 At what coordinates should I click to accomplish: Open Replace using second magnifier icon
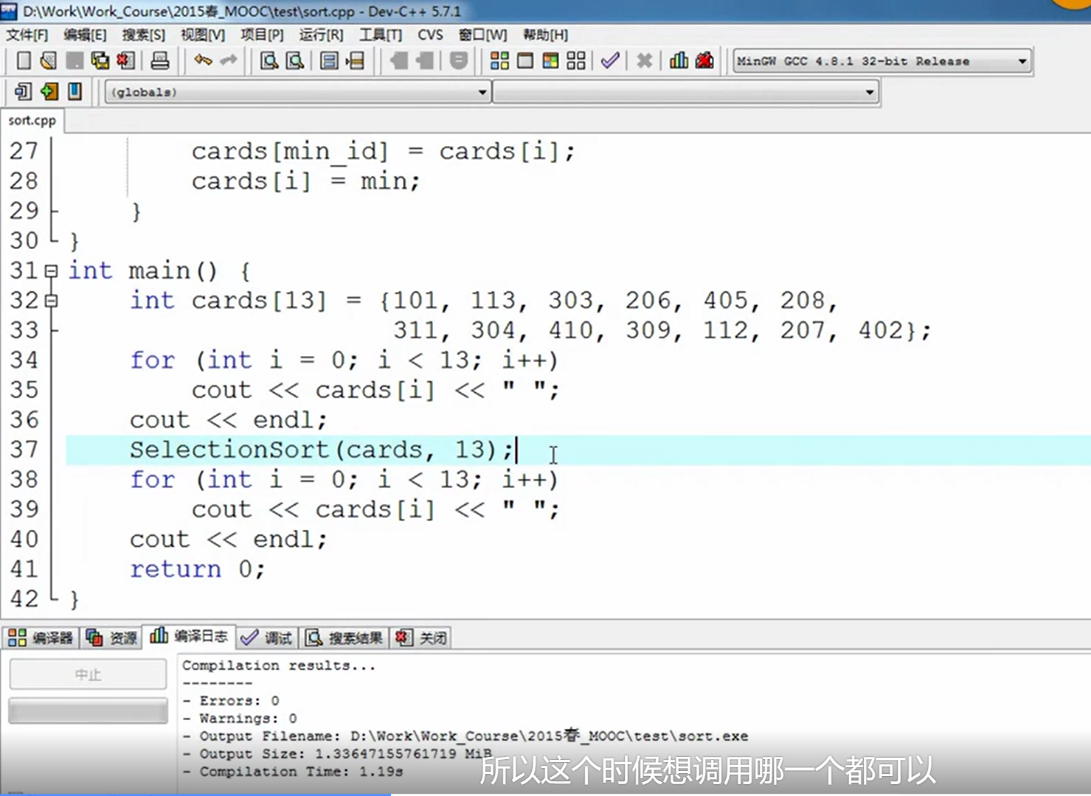click(295, 60)
